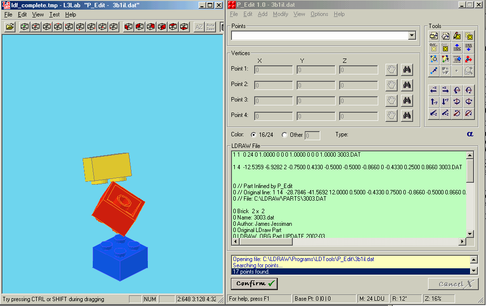Click the LDRAW File scrollbar down arrow

[x=470, y=234]
